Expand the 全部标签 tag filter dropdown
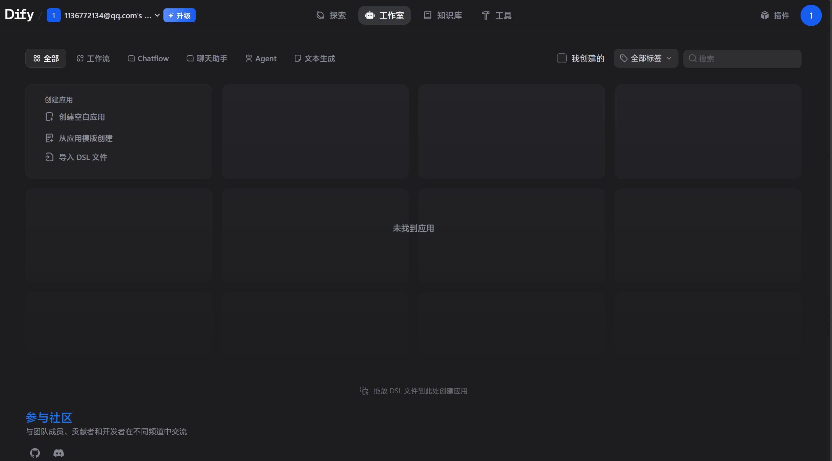This screenshot has height=461, width=832. click(646, 59)
